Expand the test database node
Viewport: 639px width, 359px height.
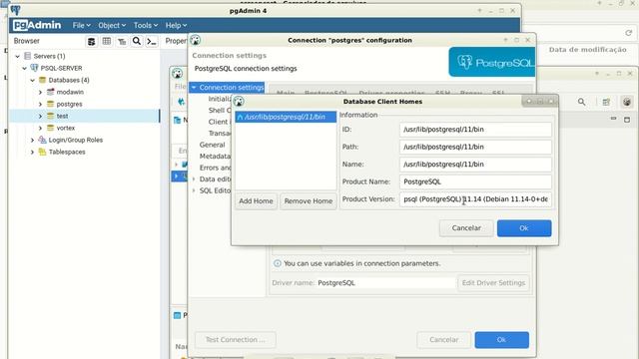40,116
